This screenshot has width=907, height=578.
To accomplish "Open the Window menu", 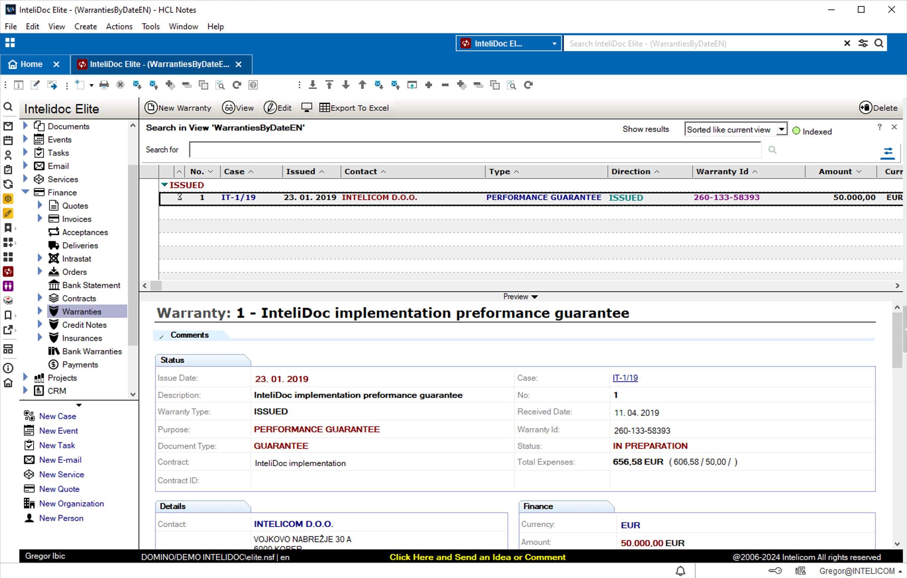I will 184,26.
